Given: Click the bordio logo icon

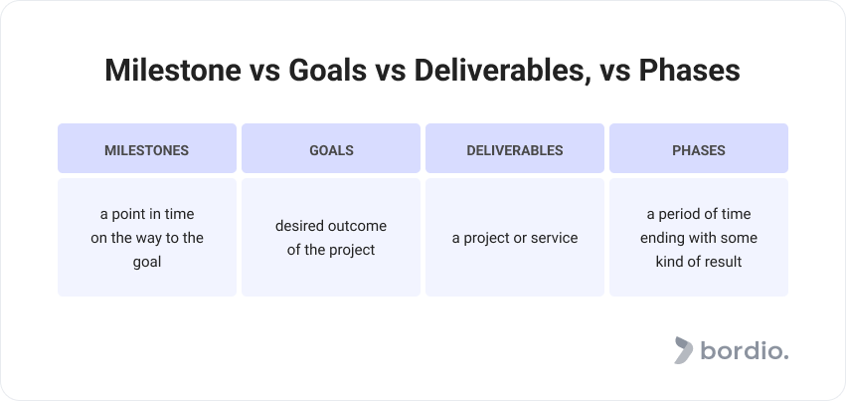Looking at the screenshot, I should pyautogui.click(x=684, y=350).
